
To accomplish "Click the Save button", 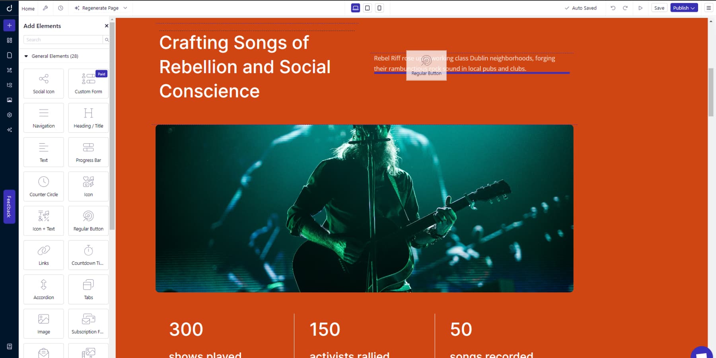I will [659, 8].
